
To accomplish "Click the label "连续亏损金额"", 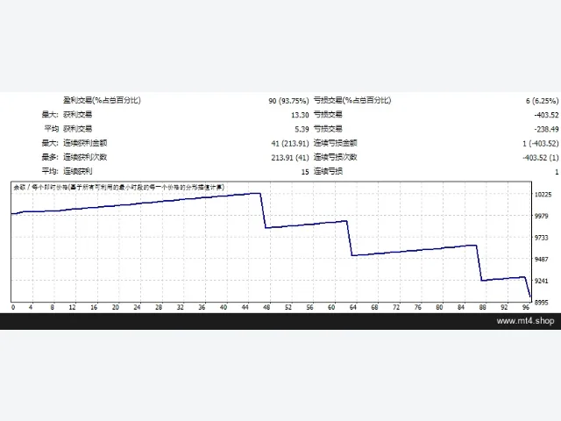I will click(x=335, y=143).
